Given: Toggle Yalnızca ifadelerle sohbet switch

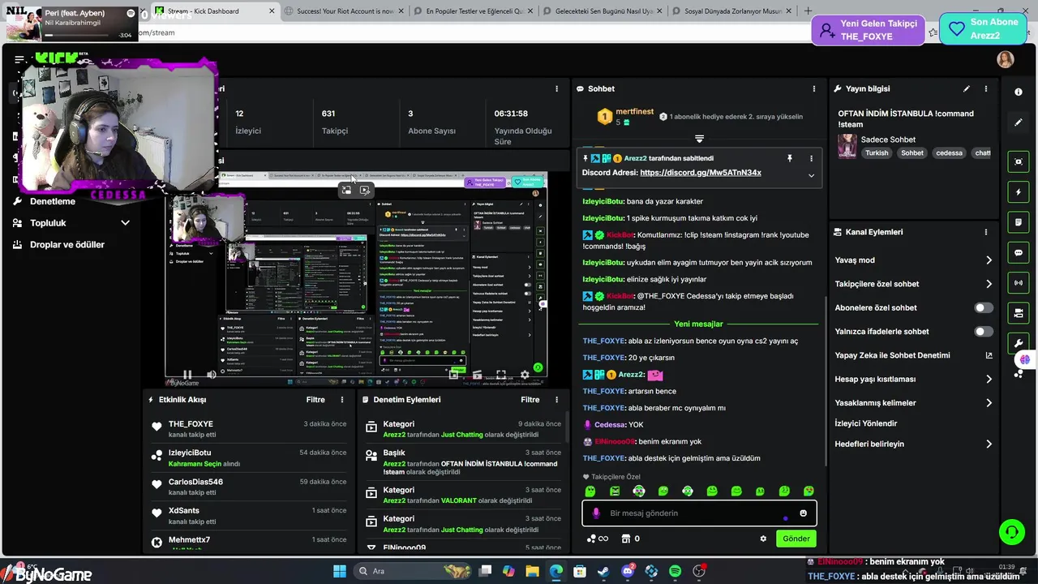Looking at the screenshot, I should pos(984,332).
